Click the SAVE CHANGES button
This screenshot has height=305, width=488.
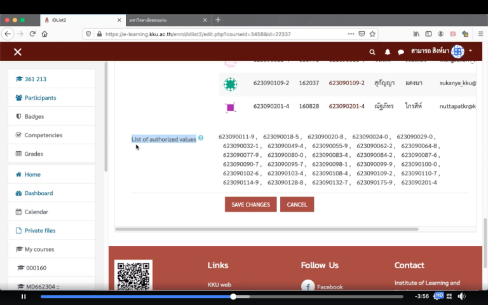coord(250,205)
